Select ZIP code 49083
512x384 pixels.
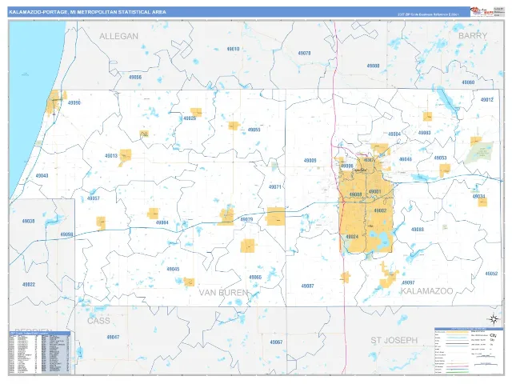tap(425, 133)
